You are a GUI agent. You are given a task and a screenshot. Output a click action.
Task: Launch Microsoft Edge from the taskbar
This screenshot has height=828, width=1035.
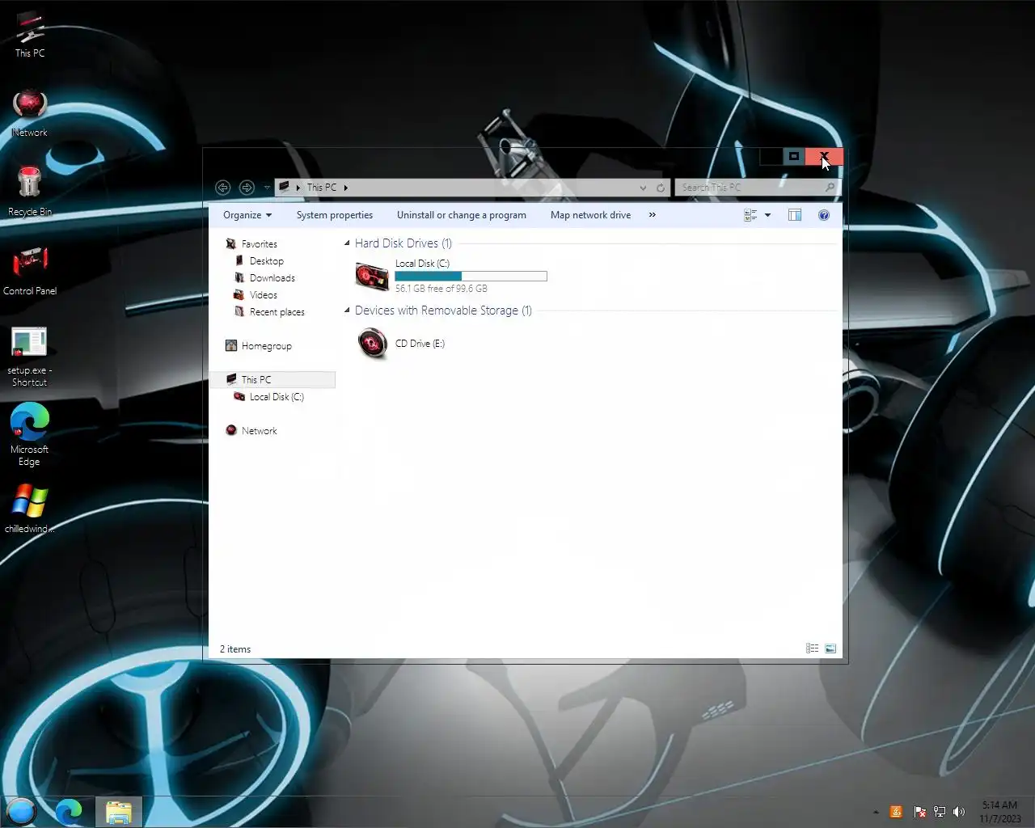pos(69,811)
